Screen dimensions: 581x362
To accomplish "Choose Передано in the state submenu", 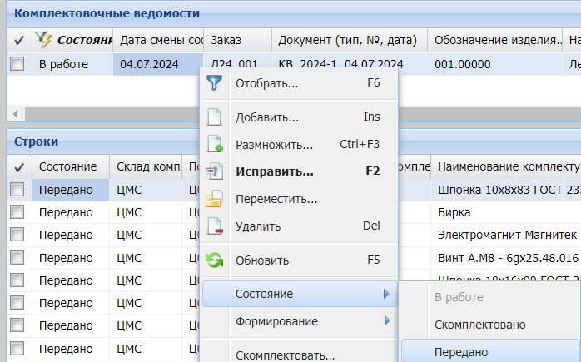I will click(x=461, y=352).
